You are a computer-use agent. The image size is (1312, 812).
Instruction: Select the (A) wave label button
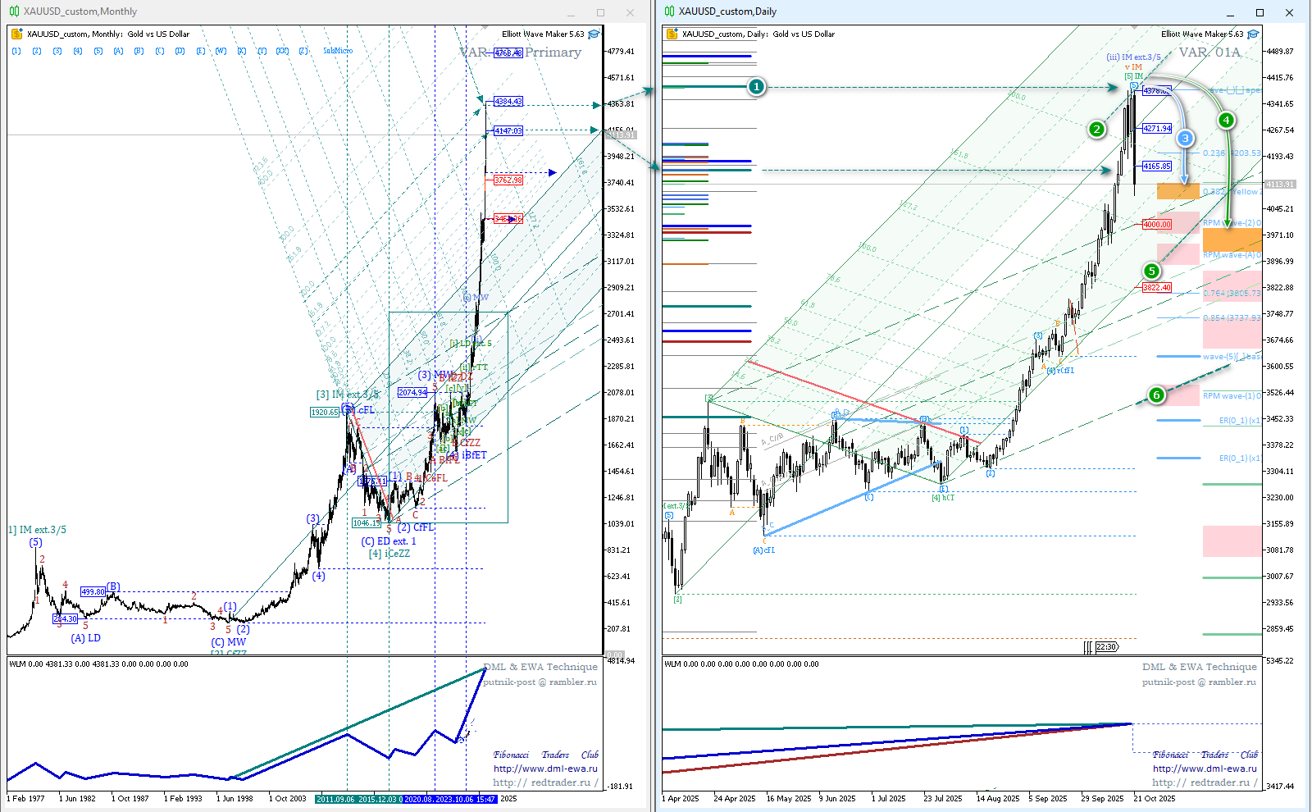point(118,51)
